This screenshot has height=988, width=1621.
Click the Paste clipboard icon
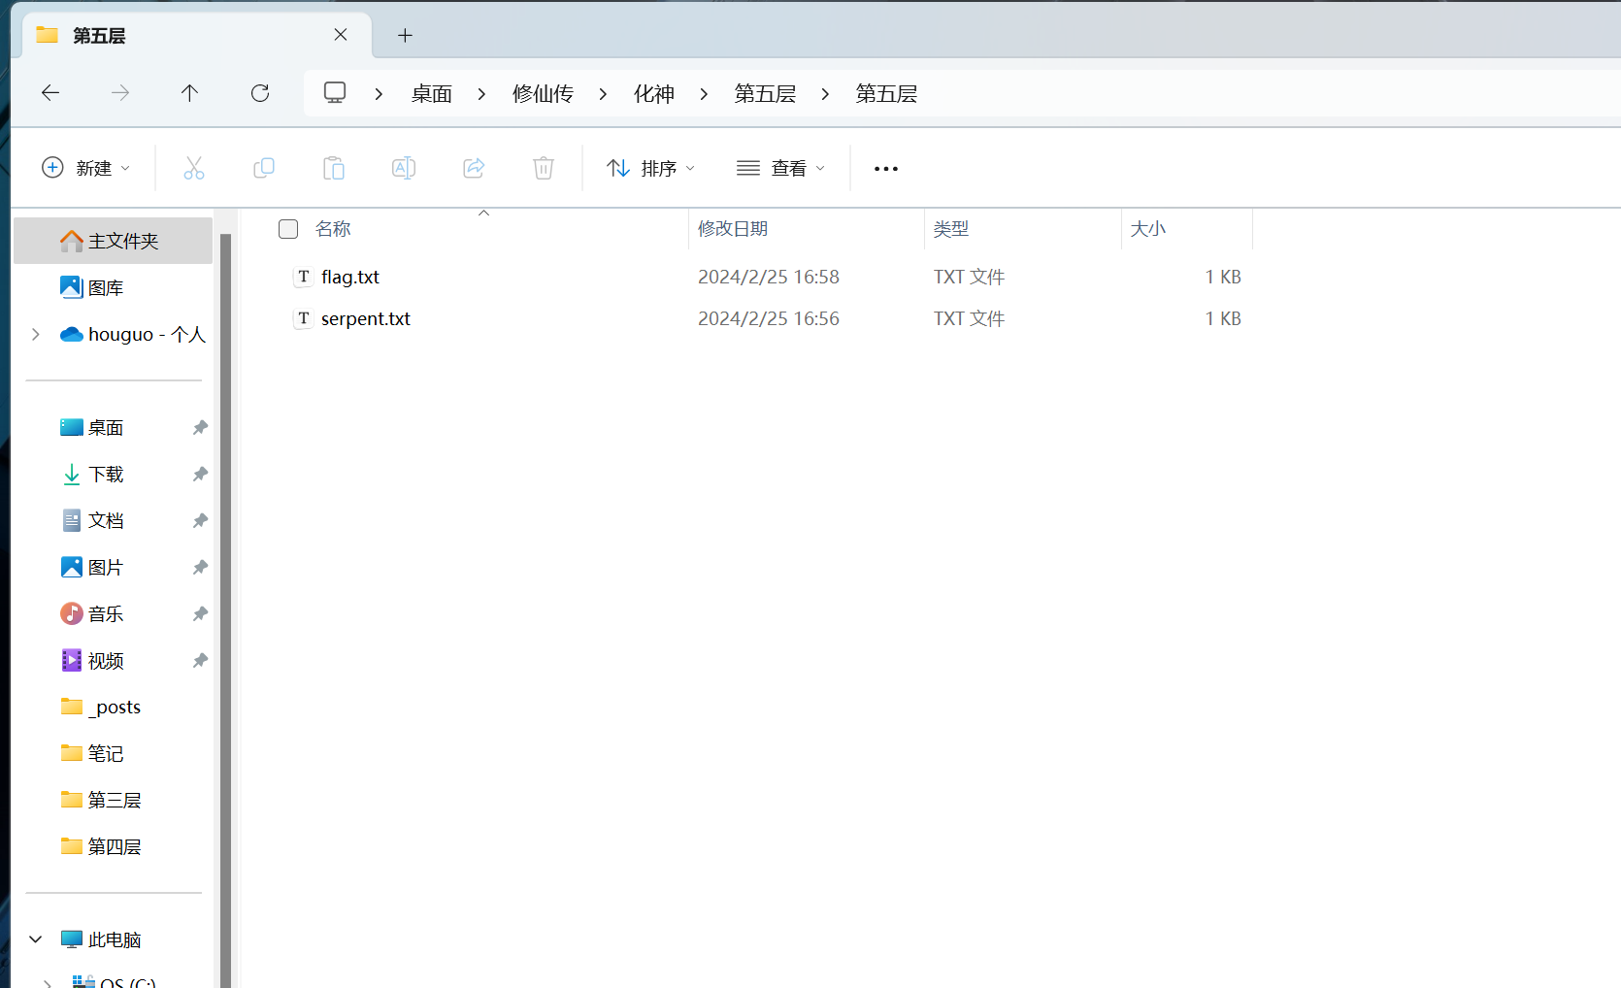[334, 168]
